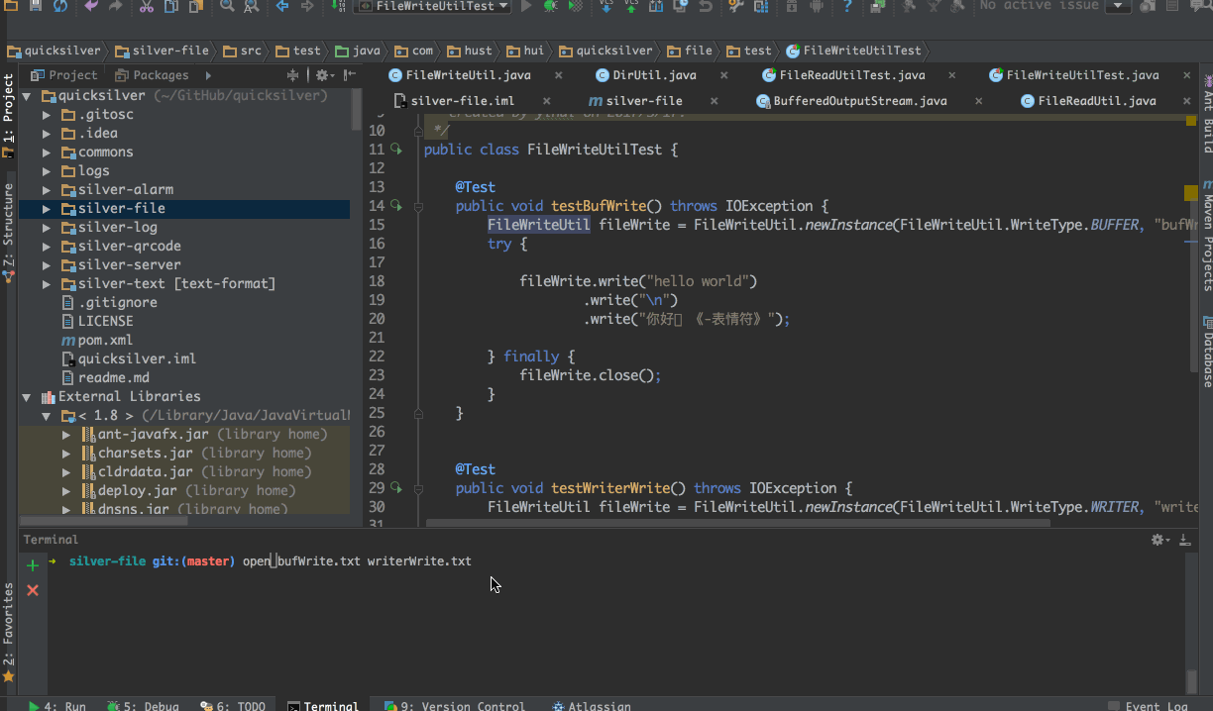Click the Synchronize refresh icon in toolbar
The width and height of the screenshot is (1213, 711).
(x=60, y=6)
